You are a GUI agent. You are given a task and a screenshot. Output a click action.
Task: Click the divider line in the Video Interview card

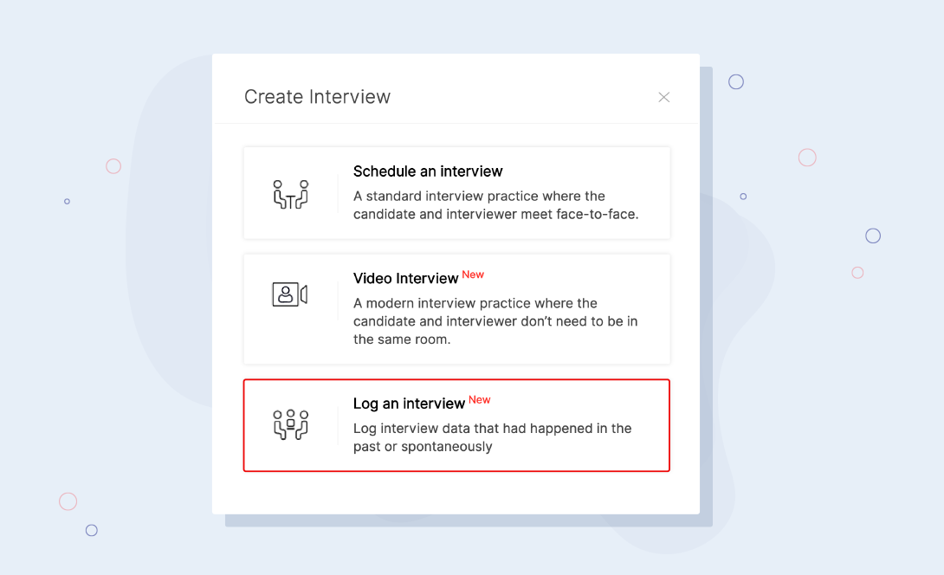pos(338,300)
